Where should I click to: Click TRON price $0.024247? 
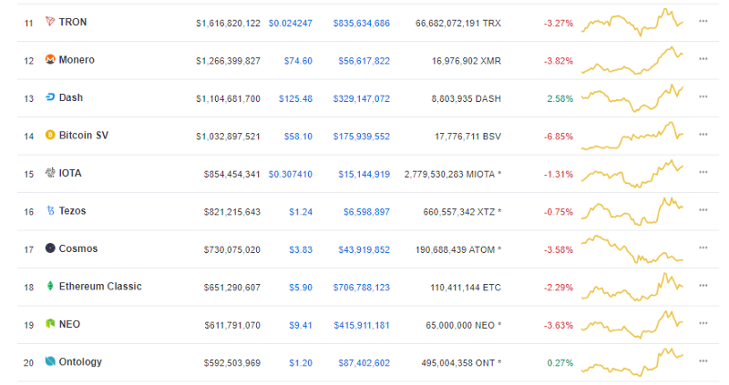[291, 24]
